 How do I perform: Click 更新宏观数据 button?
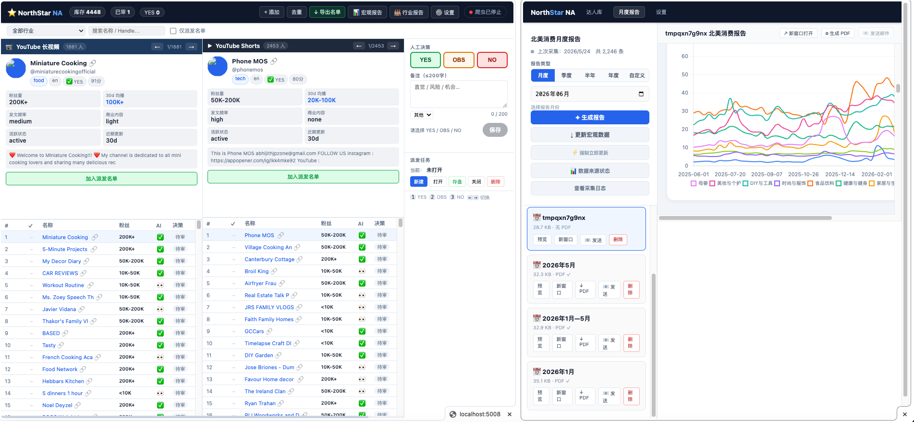[590, 135]
